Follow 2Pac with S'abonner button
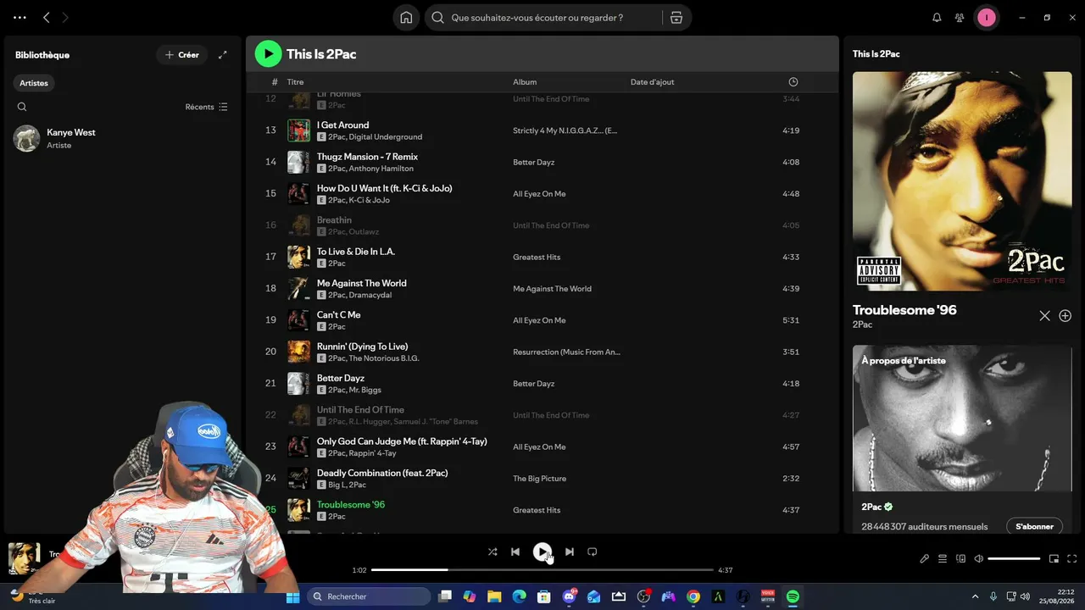Image resolution: width=1085 pixels, height=610 pixels. pos(1034,526)
